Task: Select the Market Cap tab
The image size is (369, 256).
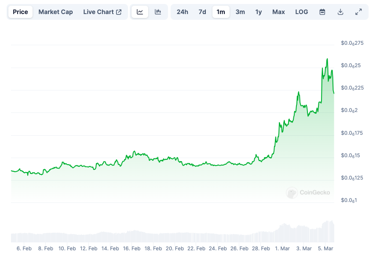Action: click(55, 12)
